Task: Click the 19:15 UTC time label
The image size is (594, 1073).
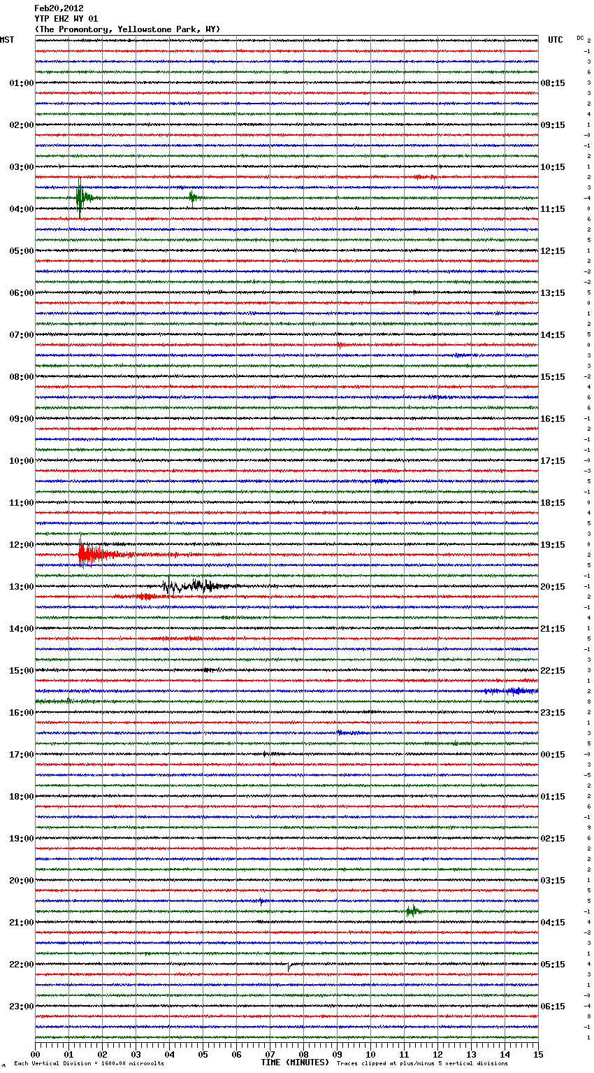Action: tap(553, 545)
